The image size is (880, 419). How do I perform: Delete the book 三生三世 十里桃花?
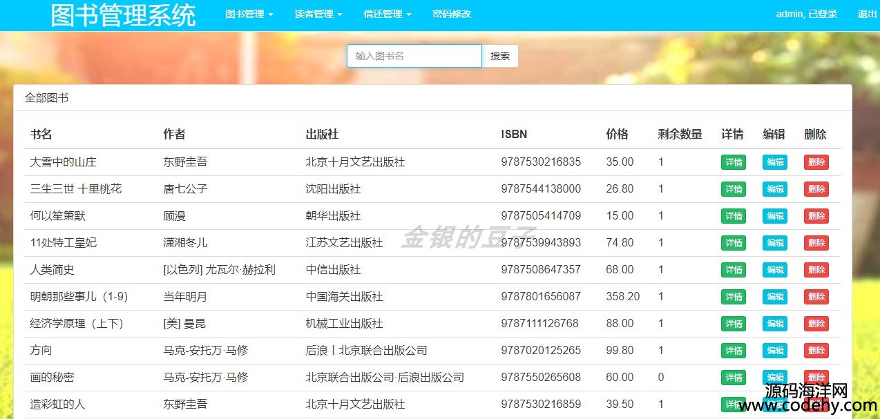(x=816, y=189)
